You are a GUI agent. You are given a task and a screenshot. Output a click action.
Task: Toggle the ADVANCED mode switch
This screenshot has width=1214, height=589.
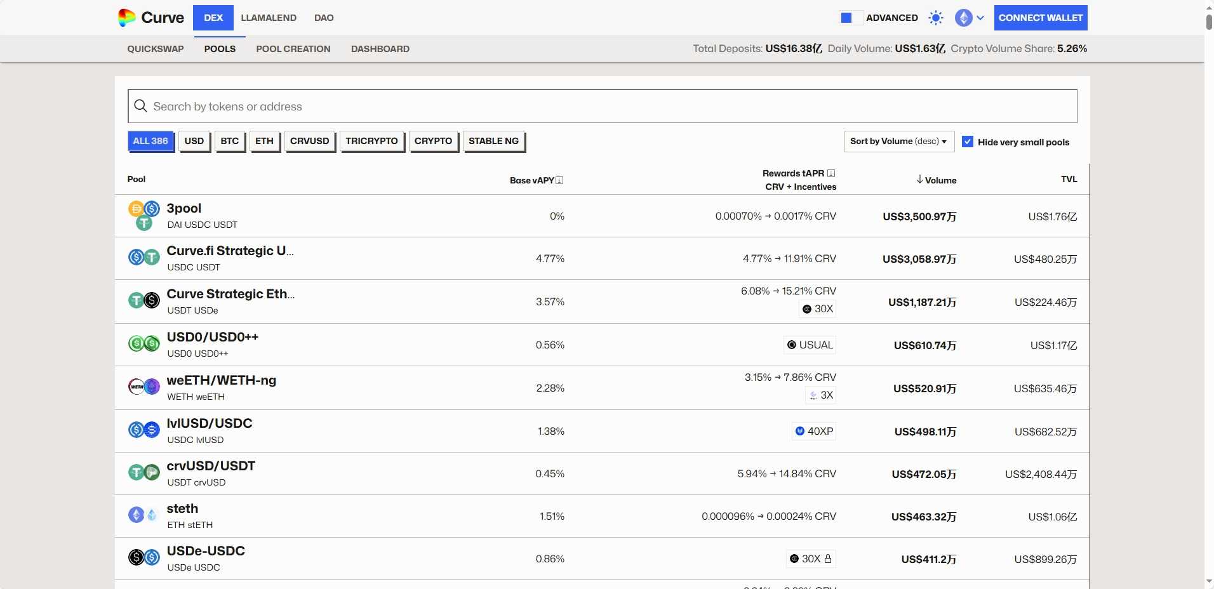click(851, 18)
